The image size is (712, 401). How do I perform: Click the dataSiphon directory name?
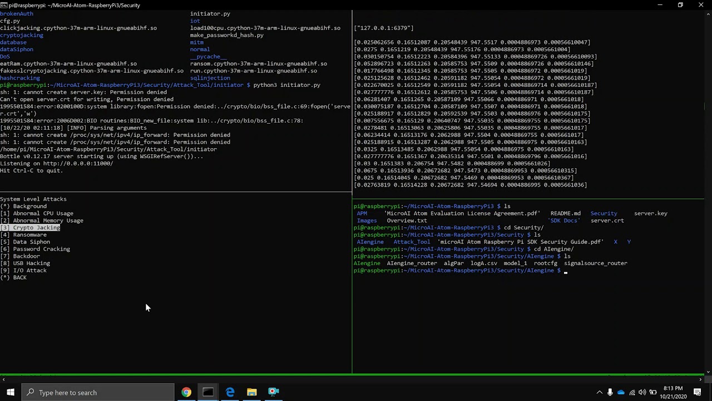coord(17,50)
